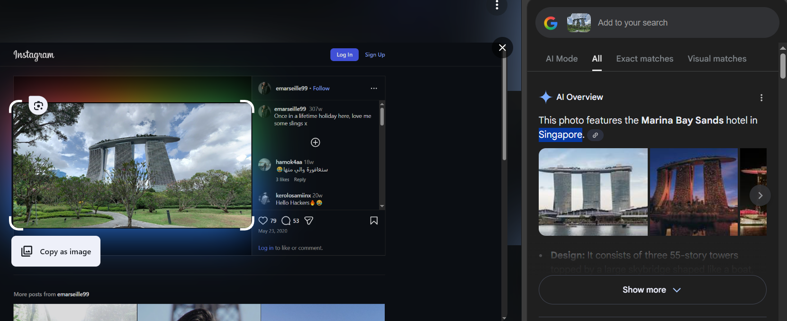Viewport: 787px width, 321px height.
Task: Click next arrow on image carousel
Action: click(x=760, y=196)
